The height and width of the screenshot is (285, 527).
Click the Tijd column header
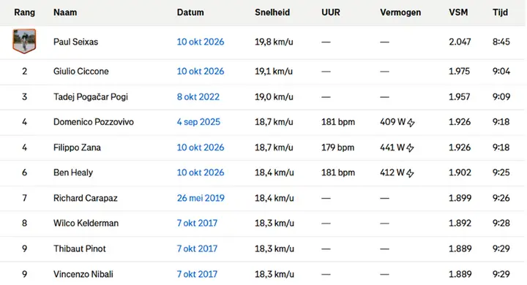[500, 12]
